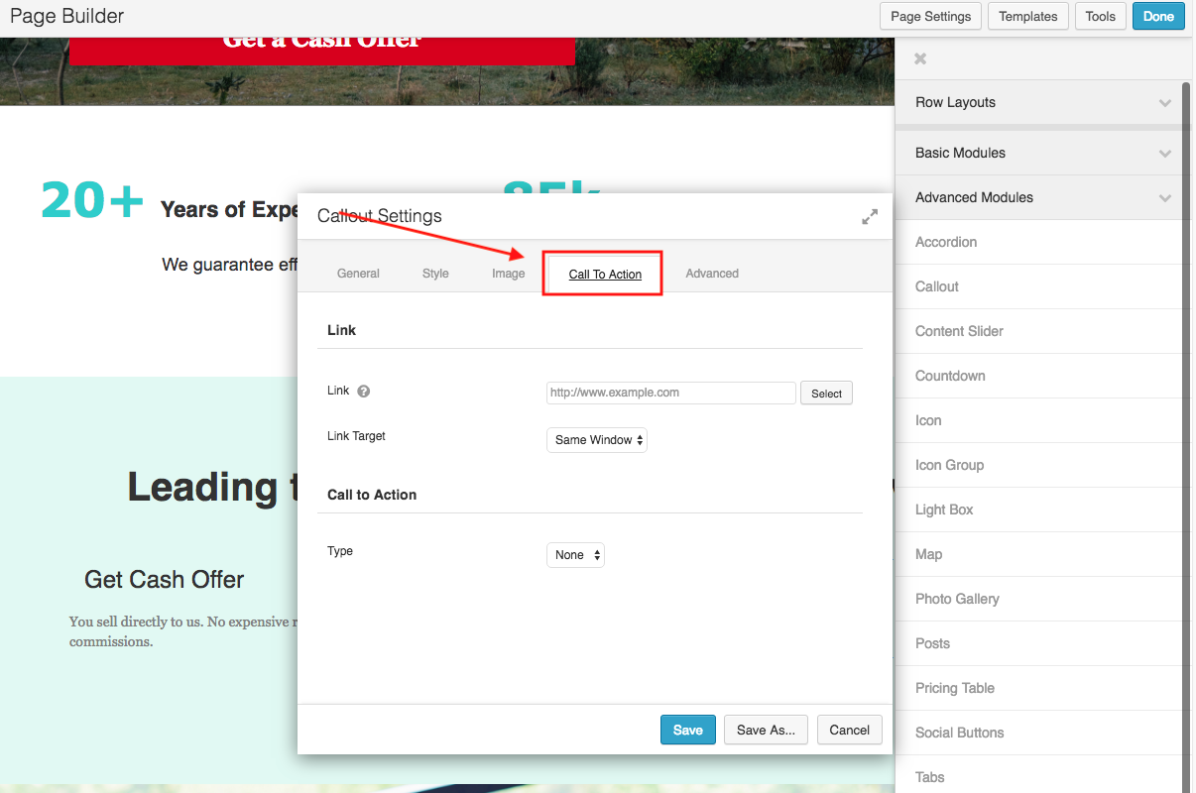Select the Icon Group module
This screenshot has width=1196, height=793.
[x=1039, y=465]
